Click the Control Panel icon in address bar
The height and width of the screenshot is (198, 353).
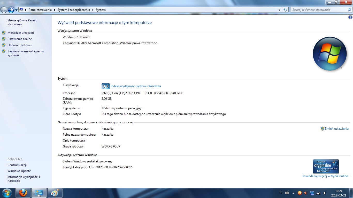coord(21,10)
